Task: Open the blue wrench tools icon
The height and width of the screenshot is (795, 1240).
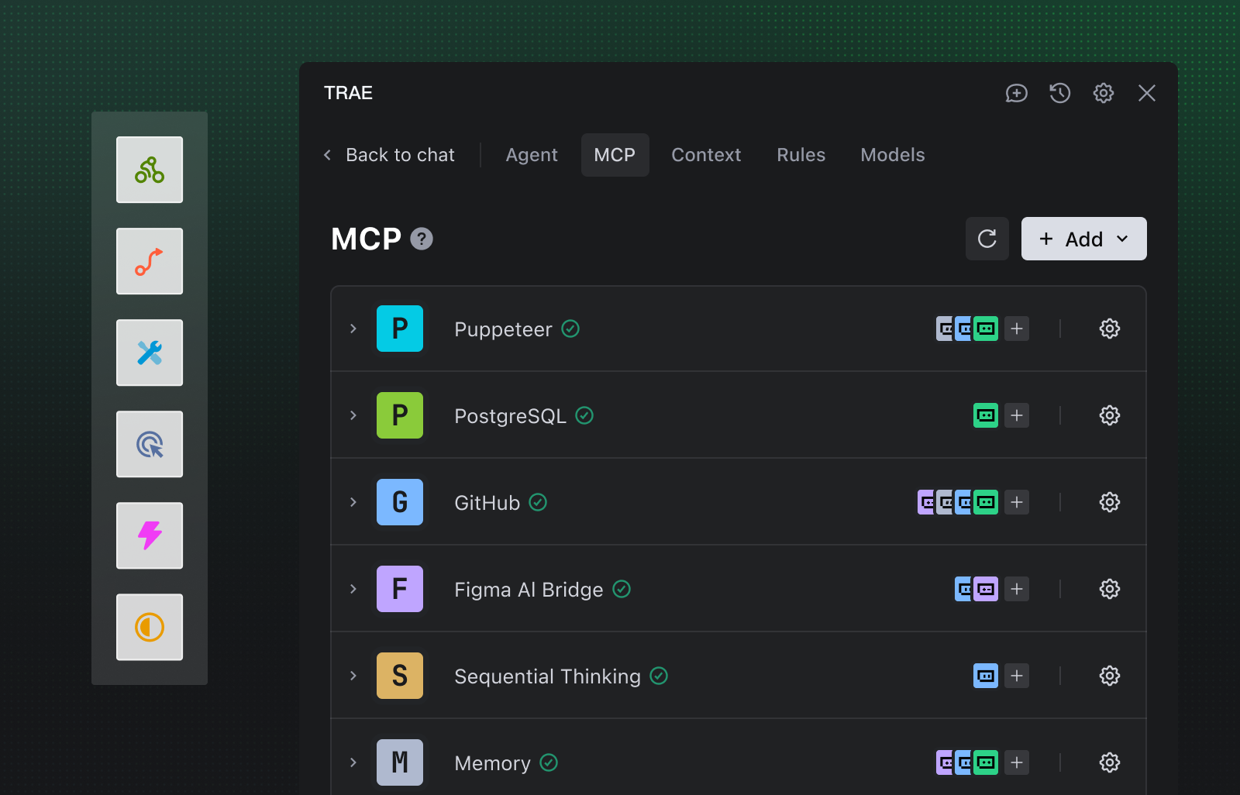Action: 150,353
